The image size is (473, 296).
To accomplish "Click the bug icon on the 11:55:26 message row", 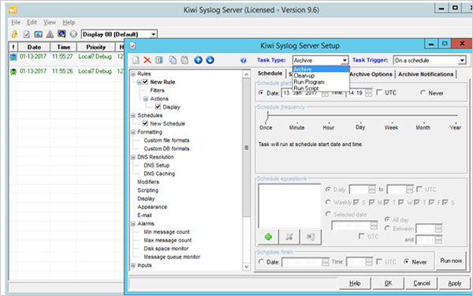I will coord(13,72).
